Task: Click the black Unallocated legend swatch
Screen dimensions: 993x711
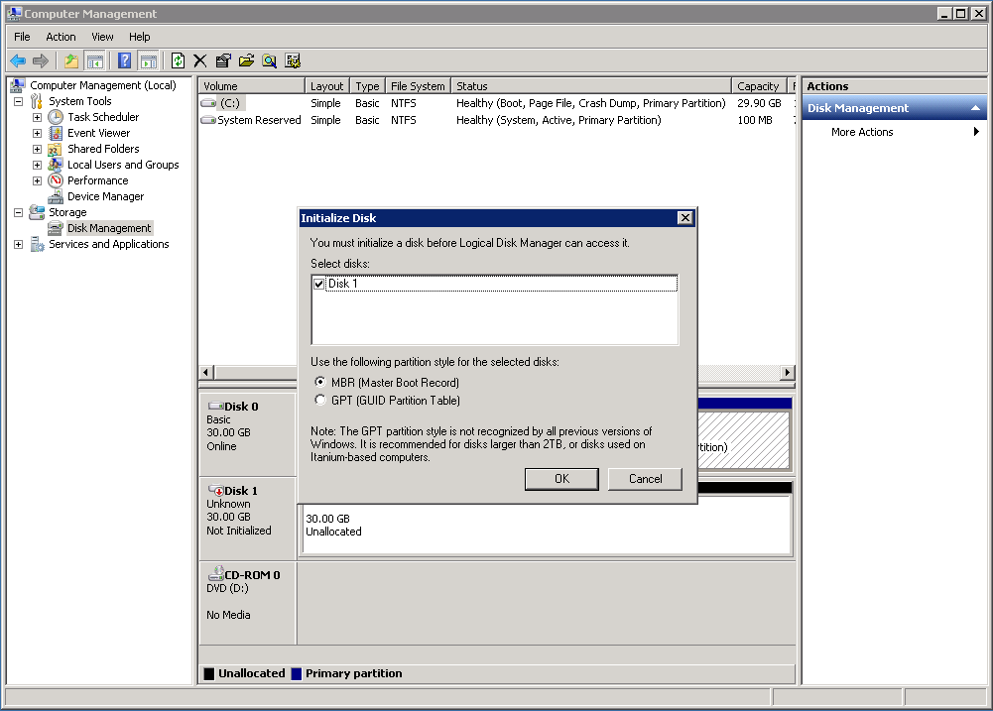Action: tap(209, 673)
